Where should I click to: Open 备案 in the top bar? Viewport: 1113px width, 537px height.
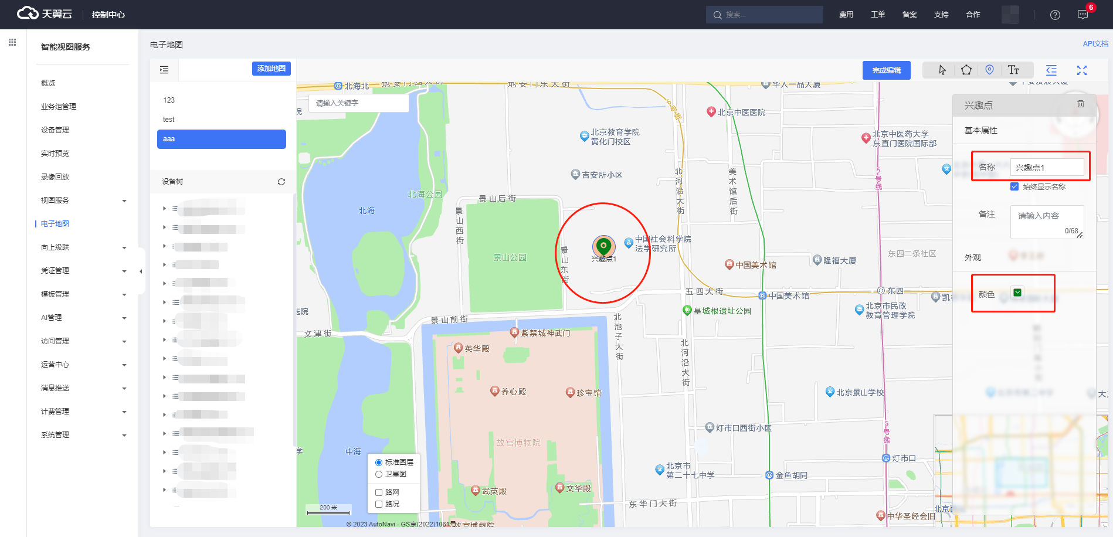point(910,15)
